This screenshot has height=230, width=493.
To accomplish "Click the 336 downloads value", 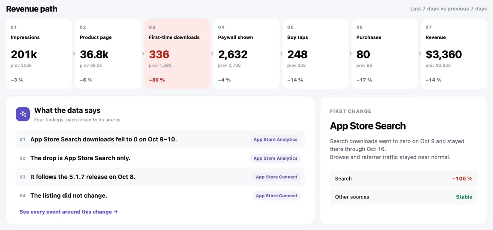I will point(159,55).
